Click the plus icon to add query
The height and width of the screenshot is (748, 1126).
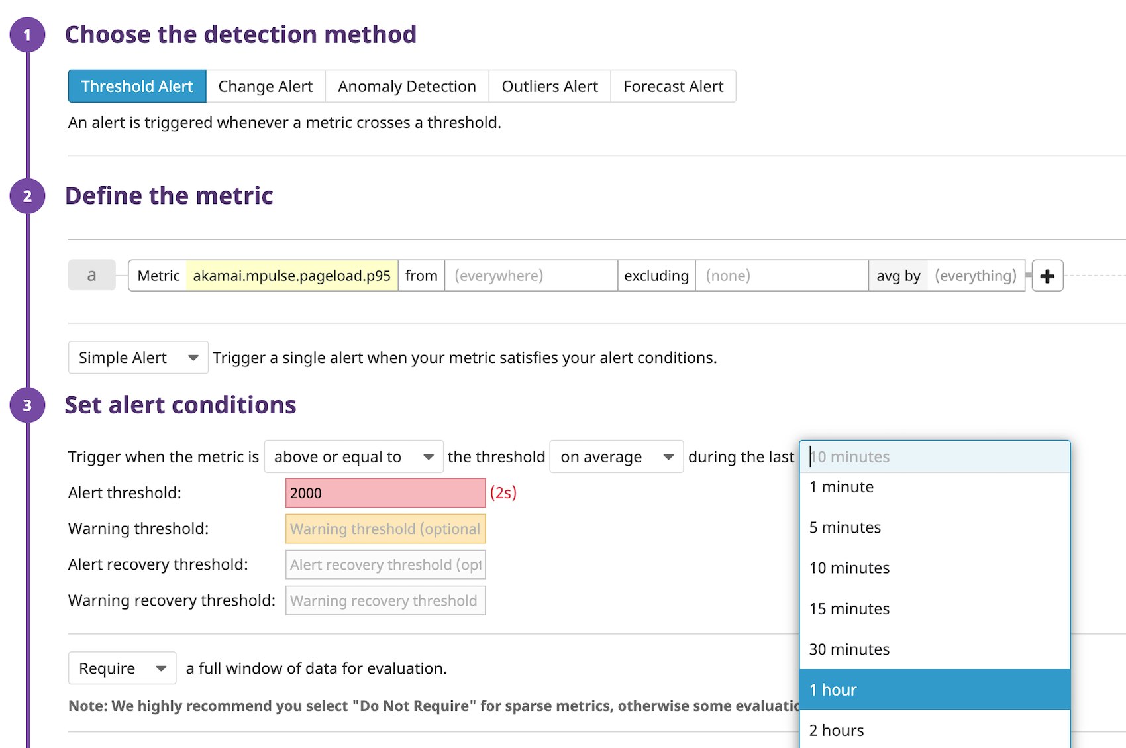pos(1047,276)
